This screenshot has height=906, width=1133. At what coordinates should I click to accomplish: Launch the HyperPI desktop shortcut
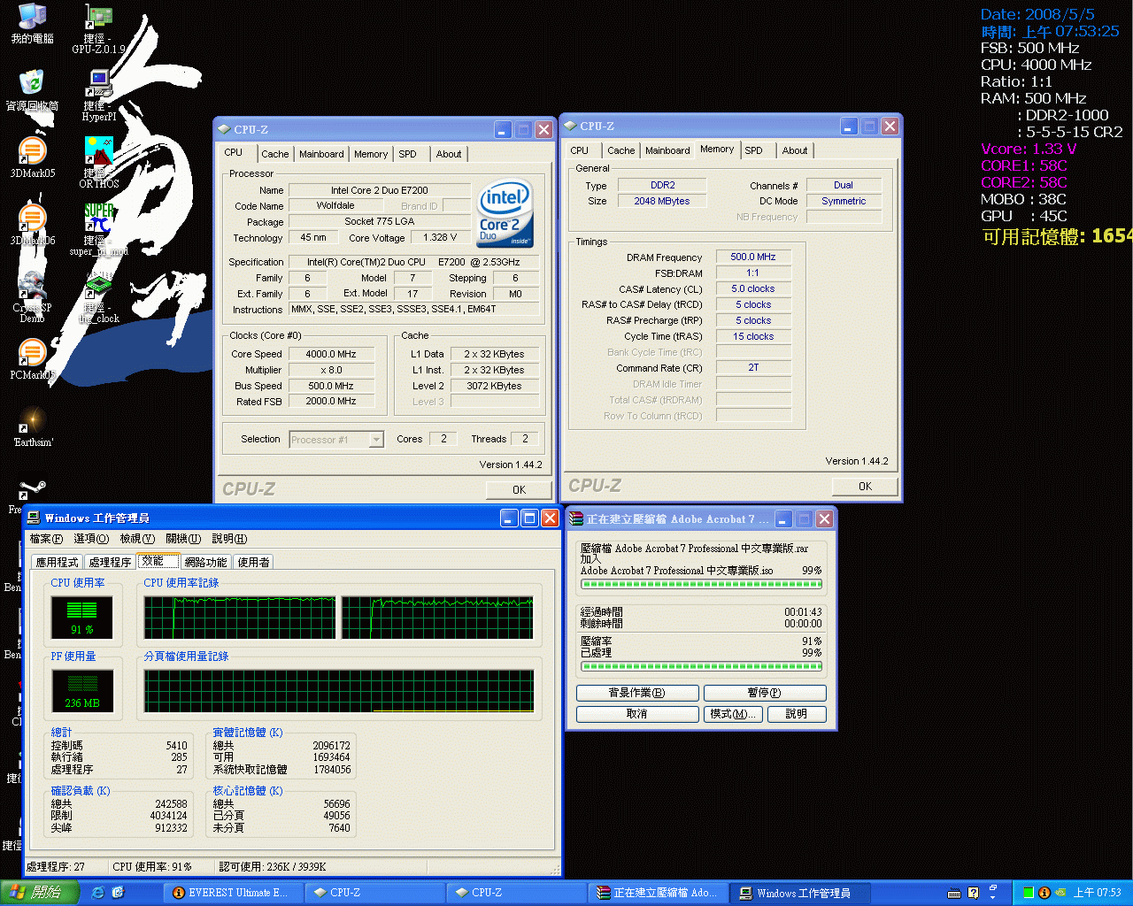[98, 96]
